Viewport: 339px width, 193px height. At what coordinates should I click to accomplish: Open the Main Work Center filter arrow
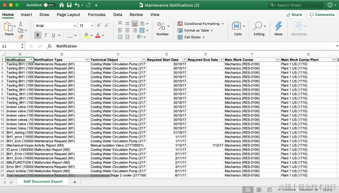pyautogui.click(x=278, y=60)
